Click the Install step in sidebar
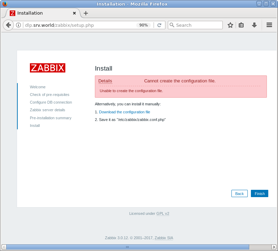The height and width of the screenshot is (251, 278). (35, 125)
